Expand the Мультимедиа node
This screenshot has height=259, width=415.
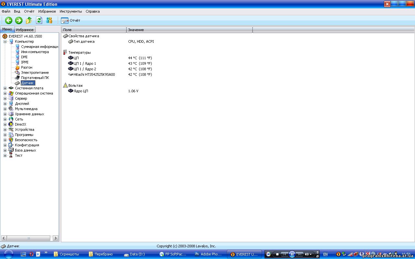pyautogui.click(x=5, y=109)
